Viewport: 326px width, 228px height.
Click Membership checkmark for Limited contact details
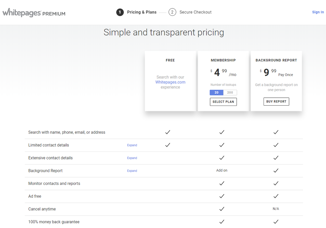(222, 145)
